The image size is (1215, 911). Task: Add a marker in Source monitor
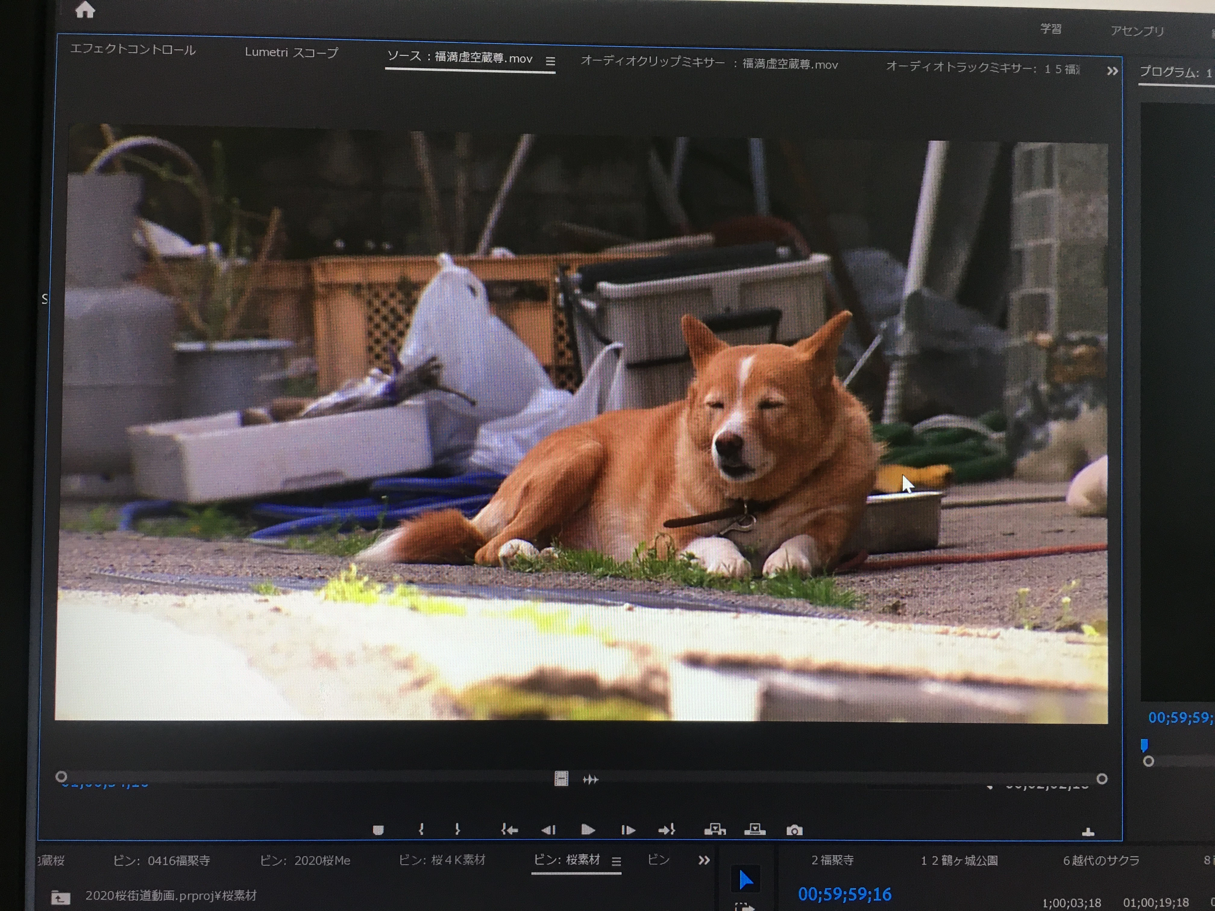pyautogui.click(x=378, y=830)
